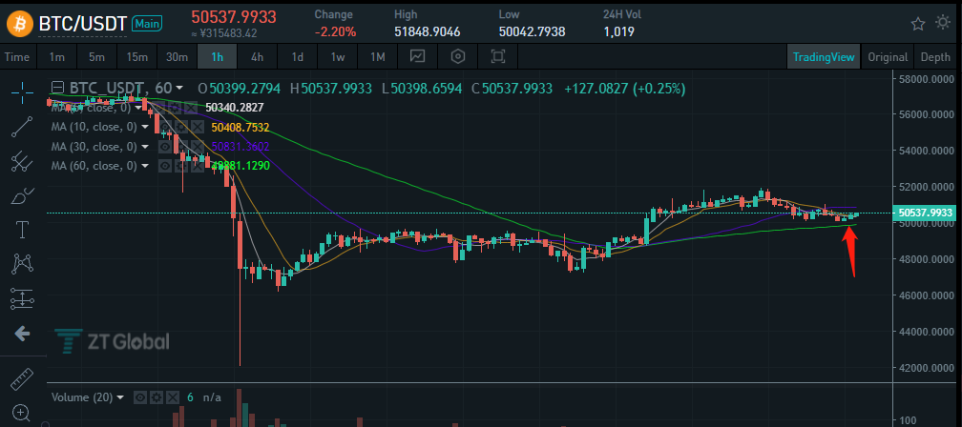Select the 1h timeframe
The image size is (962, 427).
218,57
